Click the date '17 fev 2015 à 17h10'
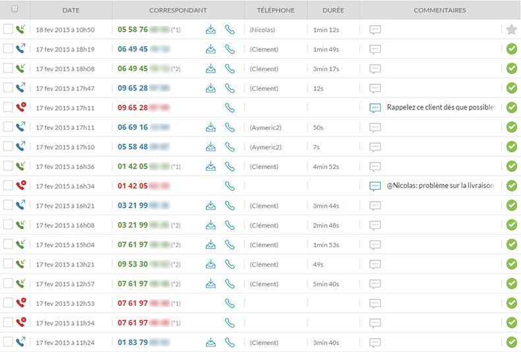This screenshot has width=521, height=352. point(65,147)
